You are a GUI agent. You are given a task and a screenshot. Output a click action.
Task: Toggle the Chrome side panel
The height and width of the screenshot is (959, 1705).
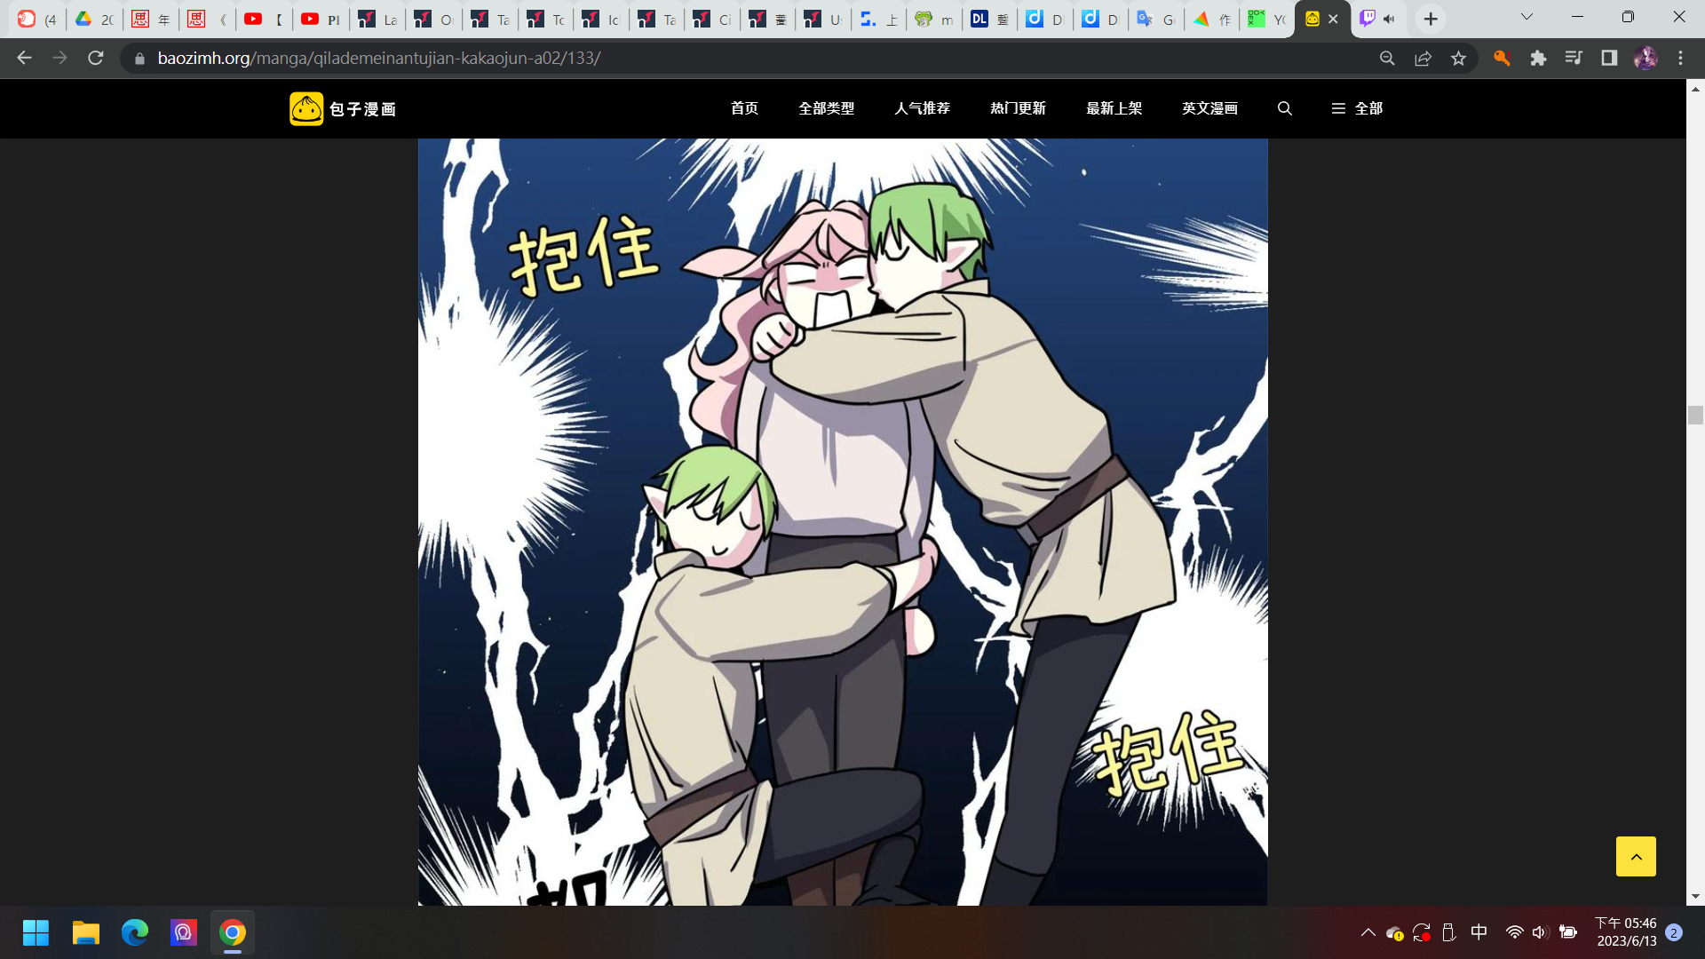coord(1609,58)
